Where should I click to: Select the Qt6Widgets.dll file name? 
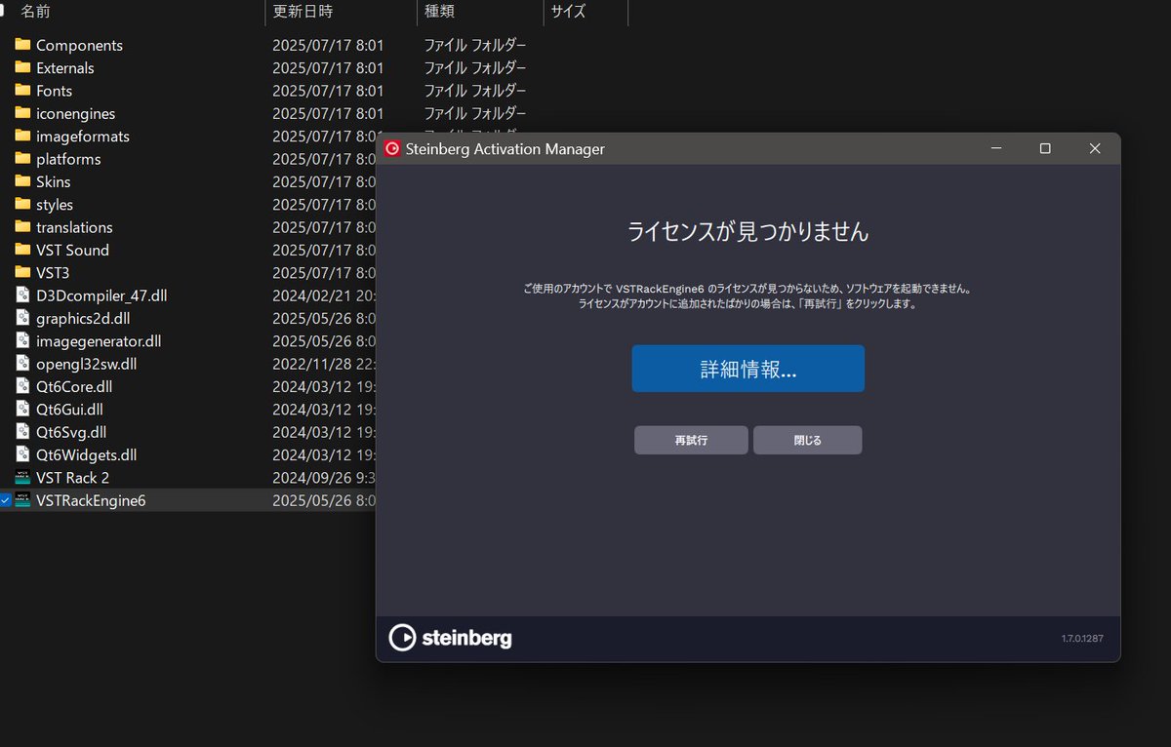coord(86,454)
